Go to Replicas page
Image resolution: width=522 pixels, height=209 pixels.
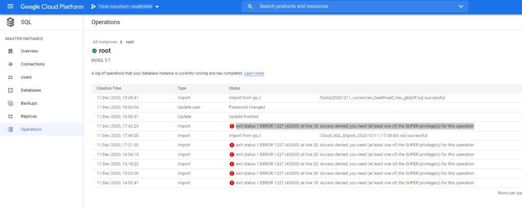click(29, 116)
